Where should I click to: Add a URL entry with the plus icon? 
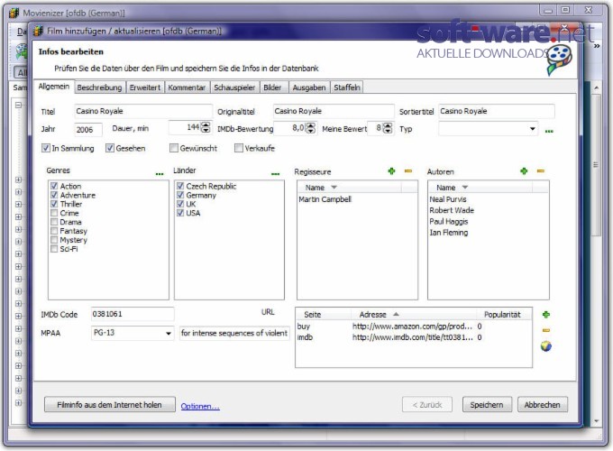pyautogui.click(x=546, y=315)
